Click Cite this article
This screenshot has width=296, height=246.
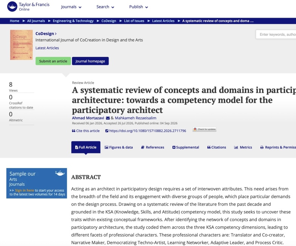coord(86,131)
